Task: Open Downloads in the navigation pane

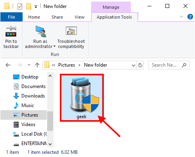Action: coord(29,96)
